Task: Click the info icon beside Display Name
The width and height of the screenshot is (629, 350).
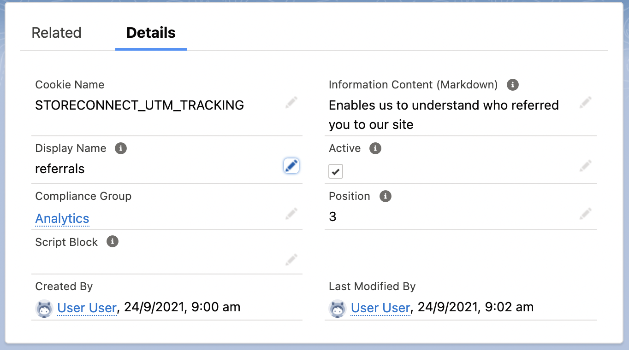Action: click(x=120, y=148)
